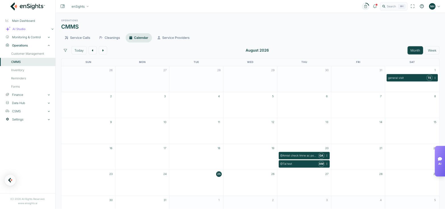Collapse the Operations section

49,45
